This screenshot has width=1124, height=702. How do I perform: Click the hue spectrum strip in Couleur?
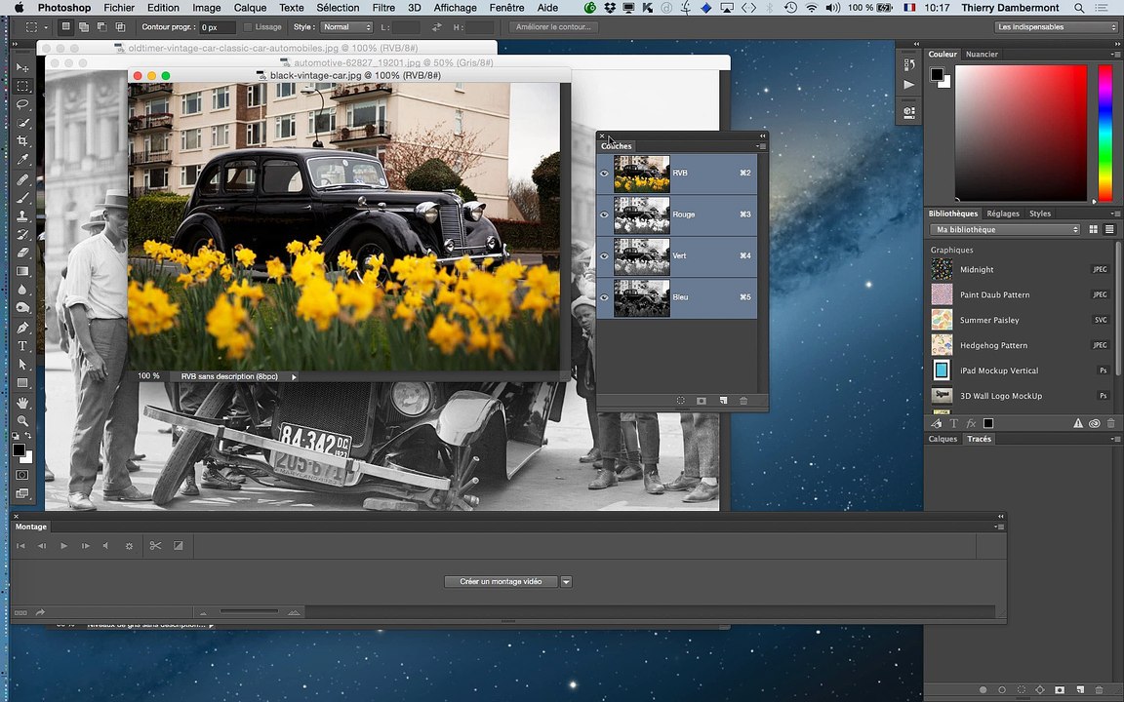(x=1104, y=133)
